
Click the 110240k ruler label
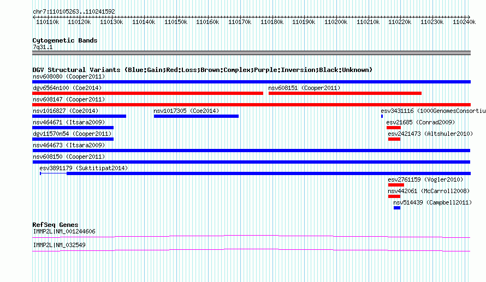pyautogui.click(x=464, y=22)
